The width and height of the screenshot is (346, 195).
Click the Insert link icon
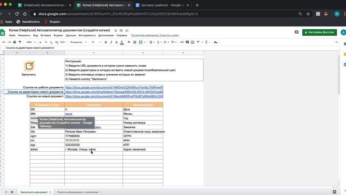coord(182,42)
